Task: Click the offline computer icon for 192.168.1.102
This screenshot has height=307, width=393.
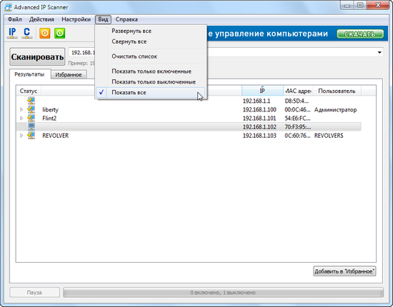Action: 31,126
